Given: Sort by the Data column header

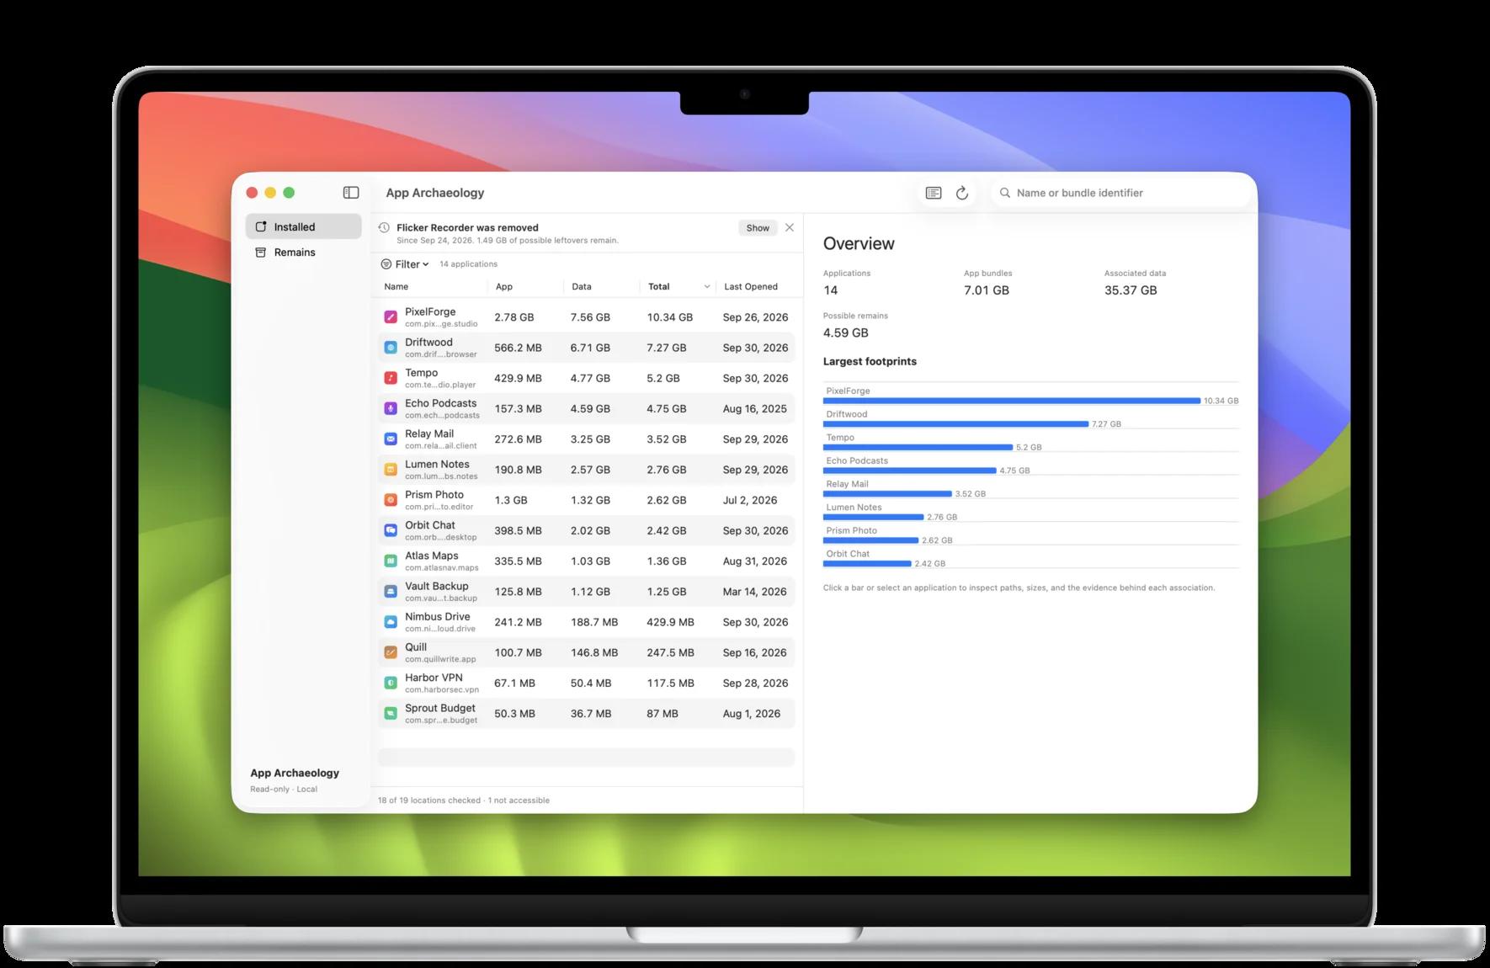Looking at the screenshot, I should click(x=582, y=287).
